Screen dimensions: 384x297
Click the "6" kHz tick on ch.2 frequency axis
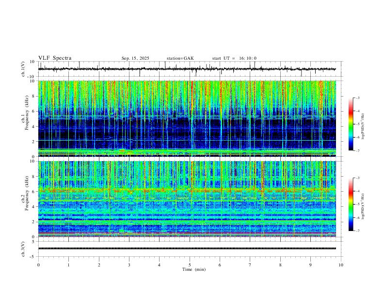click(x=34, y=192)
